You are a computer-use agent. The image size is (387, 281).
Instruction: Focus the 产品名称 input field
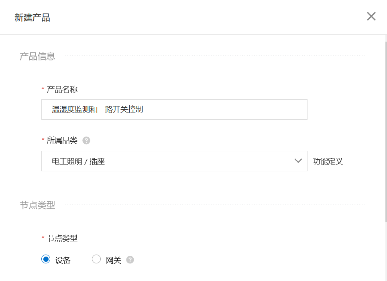pyautogui.click(x=174, y=109)
